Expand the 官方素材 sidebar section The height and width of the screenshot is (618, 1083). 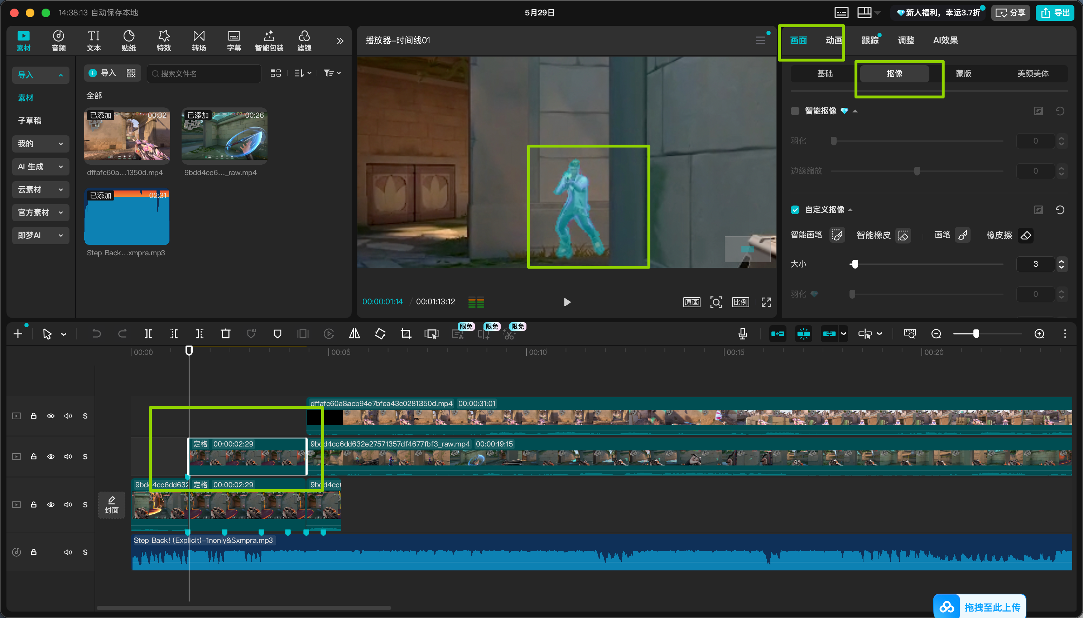click(x=40, y=213)
